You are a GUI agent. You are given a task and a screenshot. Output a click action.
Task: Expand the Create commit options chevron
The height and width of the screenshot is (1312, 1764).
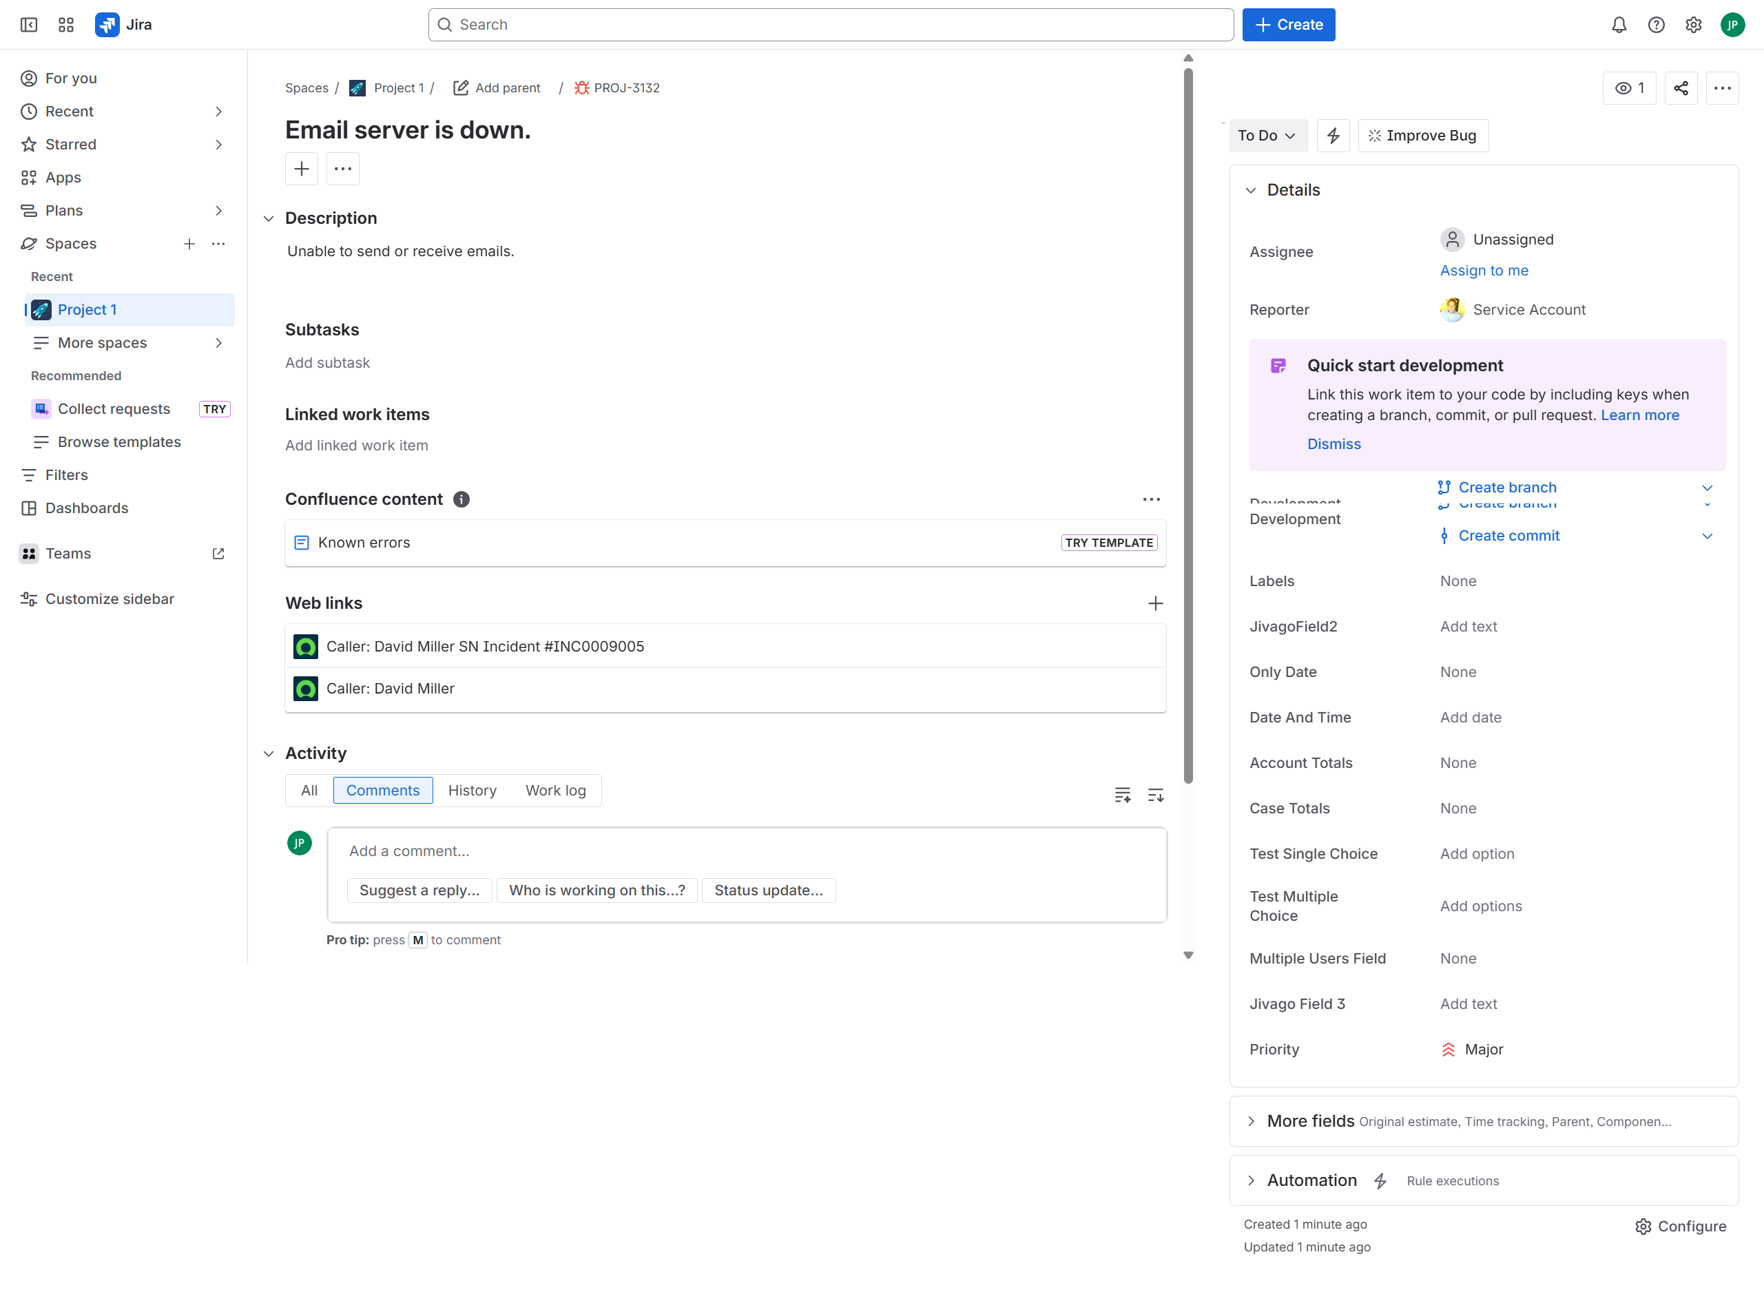1708,535
